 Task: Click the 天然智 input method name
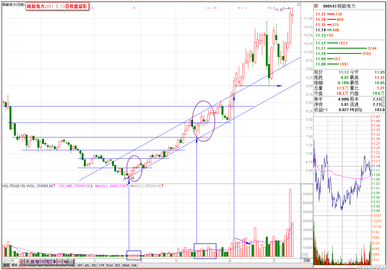tap(33, 262)
